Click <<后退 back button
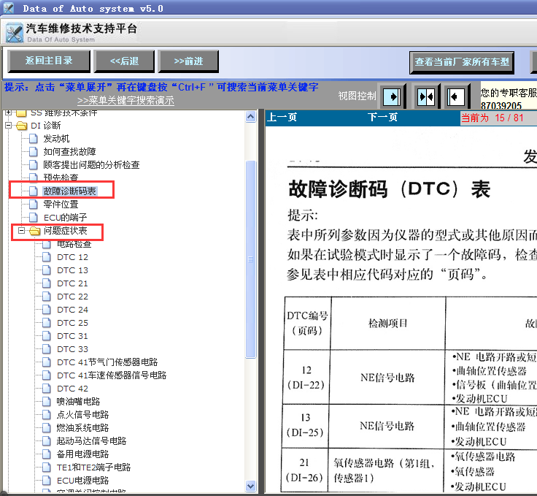Viewport: 537px width, 496px height. click(124, 61)
